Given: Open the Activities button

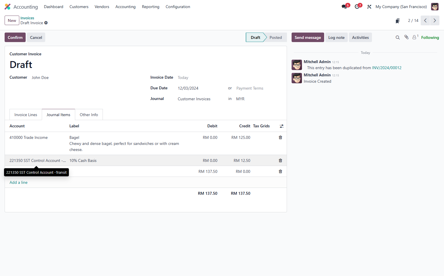Looking at the screenshot, I should point(360,37).
